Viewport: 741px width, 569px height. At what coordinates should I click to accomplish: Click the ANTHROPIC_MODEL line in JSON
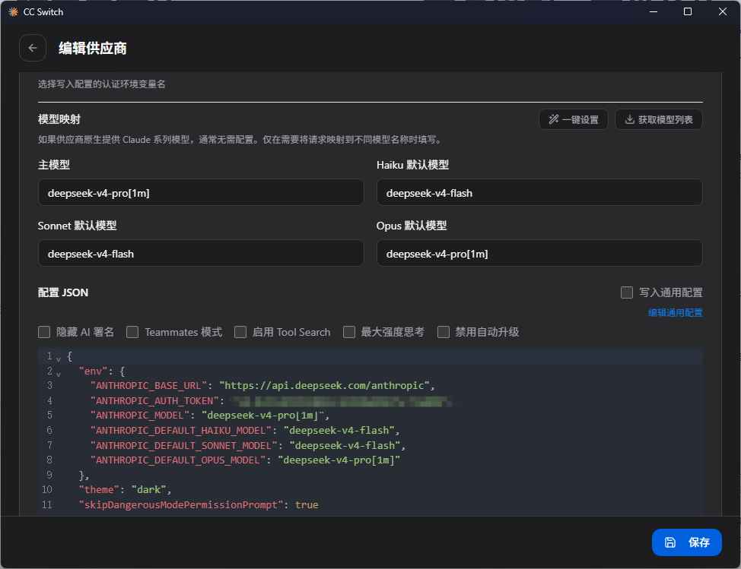coord(209,416)
